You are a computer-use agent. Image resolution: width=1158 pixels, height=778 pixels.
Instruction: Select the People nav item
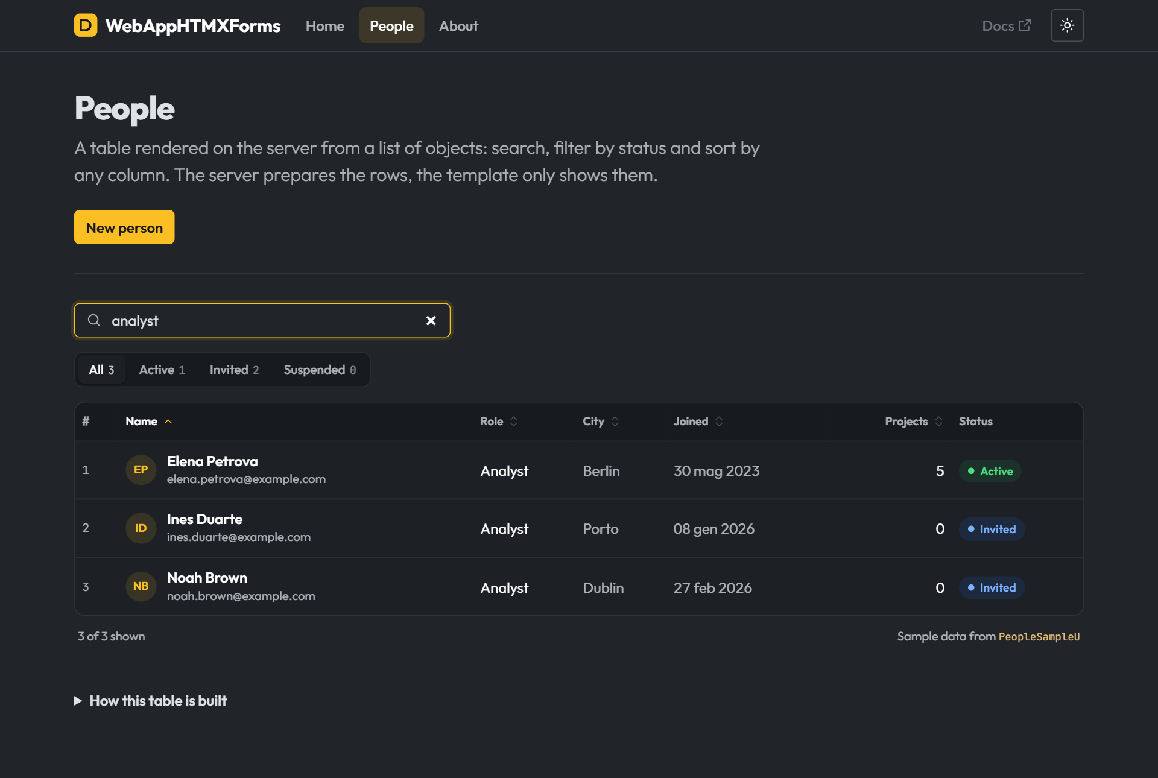[x=391, y=26]
